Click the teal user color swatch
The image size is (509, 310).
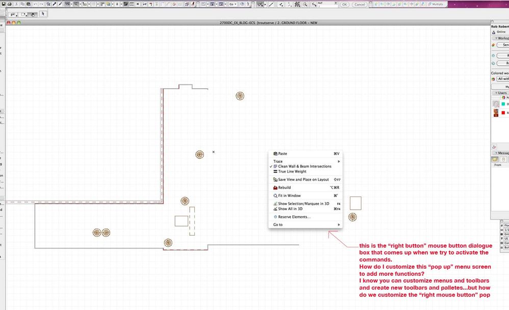coord(503,104)
